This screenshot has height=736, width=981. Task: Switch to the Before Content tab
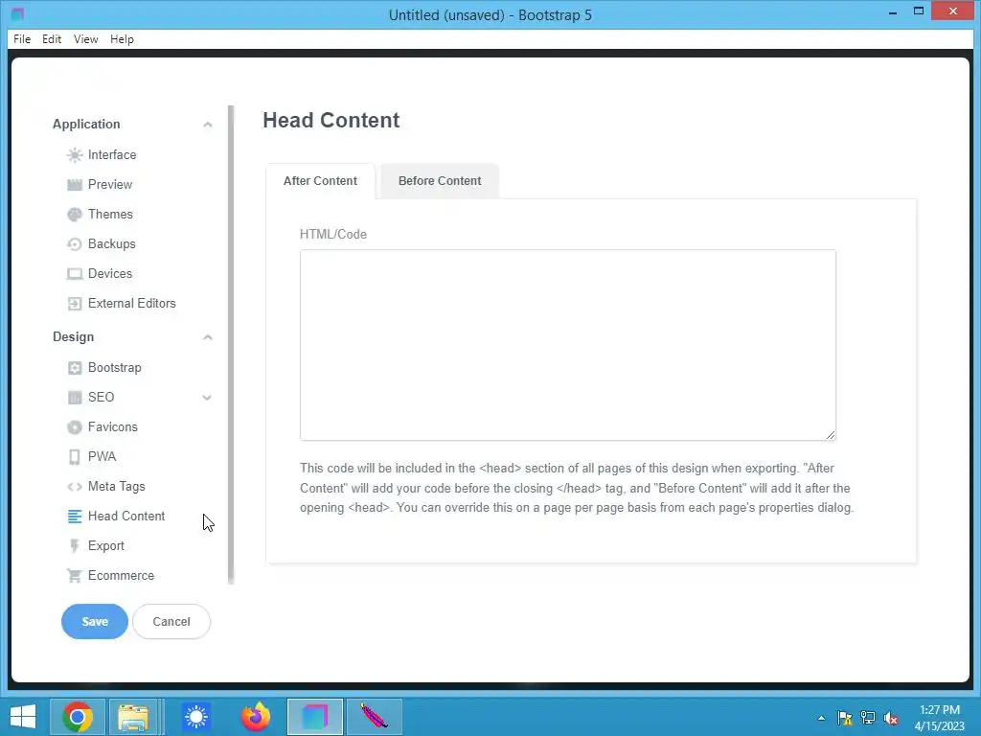(x=440, y=181)
